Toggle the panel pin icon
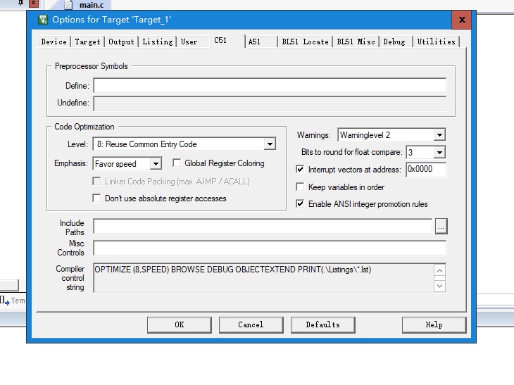This screenshot has height=385, width=514. pyautogui.click(x=20, y=3)
